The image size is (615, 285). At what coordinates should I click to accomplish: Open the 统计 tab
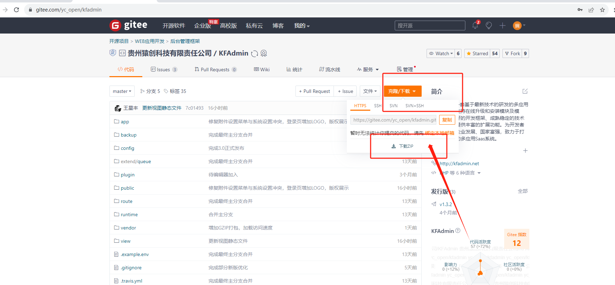[x=294, y=70]
